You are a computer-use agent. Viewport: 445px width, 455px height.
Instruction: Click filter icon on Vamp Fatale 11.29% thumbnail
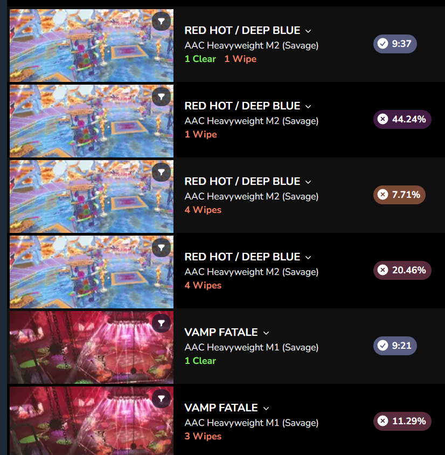click(x=161, y=398)
